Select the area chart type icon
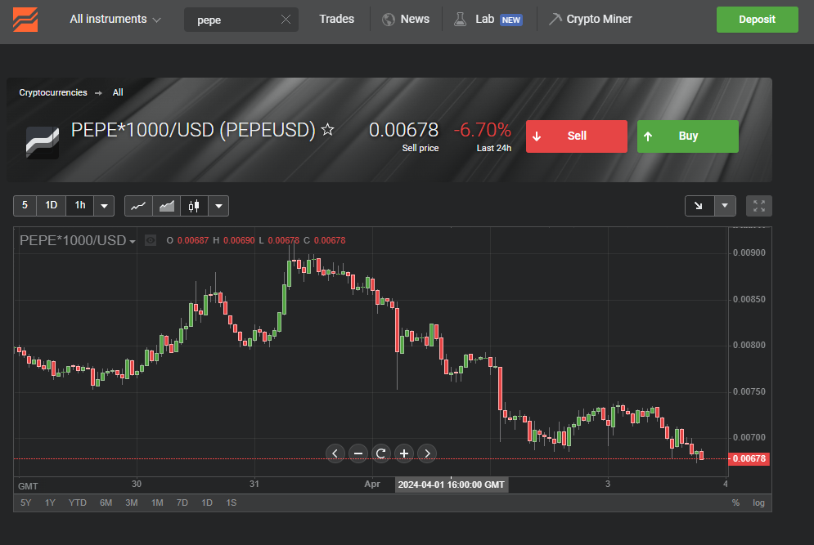The width and height of the screenshot is (814, 545). click(x=166, y=206)
